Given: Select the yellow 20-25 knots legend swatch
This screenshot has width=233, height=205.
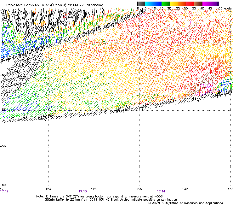Looking at the screenshot, I should tap(174, 4).
